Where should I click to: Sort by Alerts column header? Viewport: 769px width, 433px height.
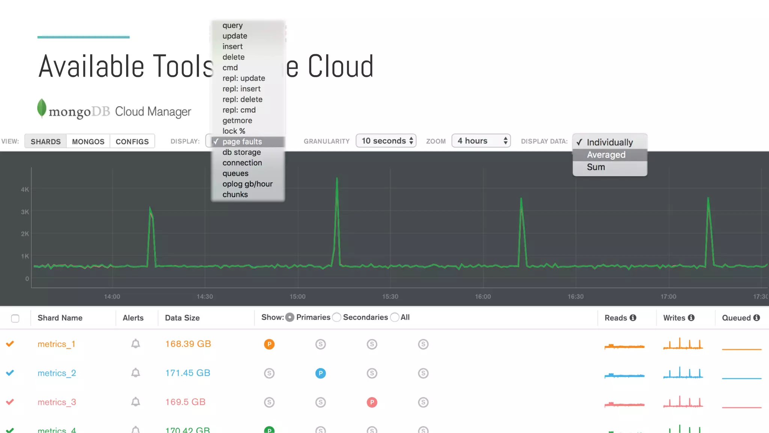point(133,318)
